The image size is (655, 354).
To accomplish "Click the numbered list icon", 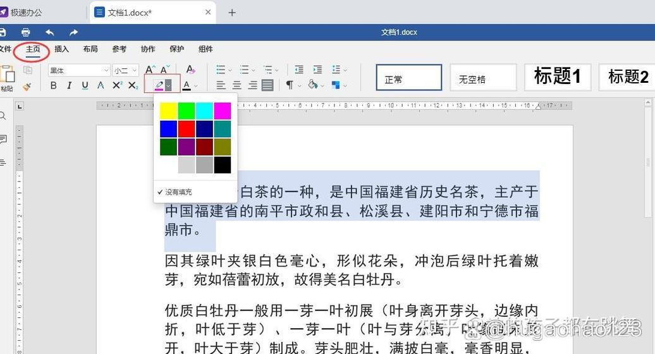I will click(x=245, y=70).
